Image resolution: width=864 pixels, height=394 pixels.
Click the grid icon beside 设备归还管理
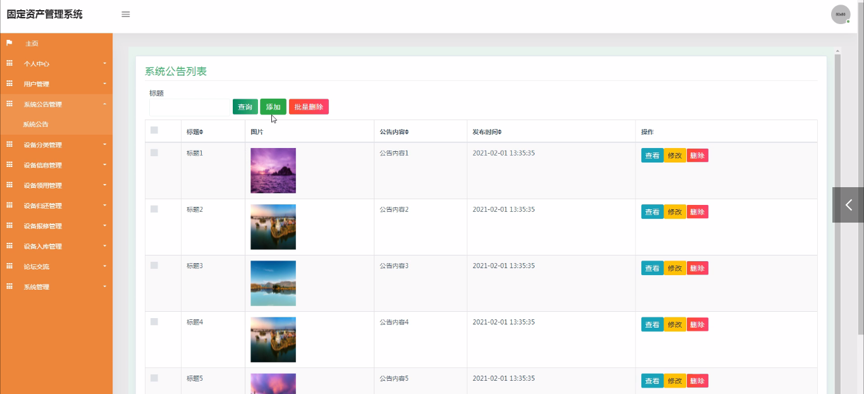coord(9,205)
